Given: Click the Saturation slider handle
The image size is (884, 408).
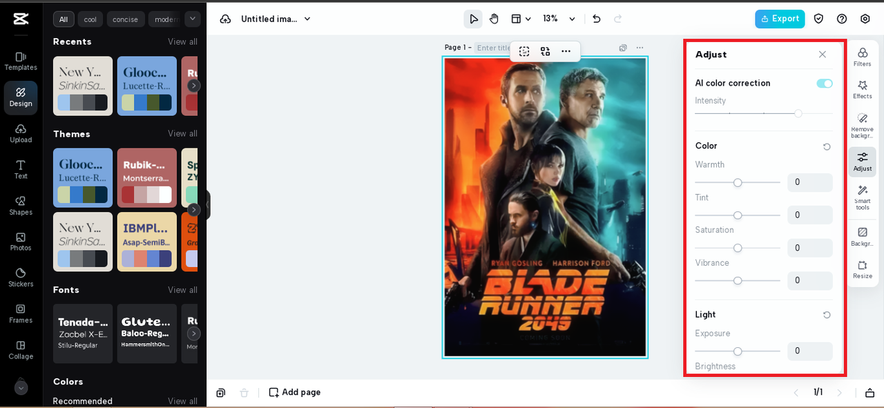Looking at the screenshot, I should (738, 248).
